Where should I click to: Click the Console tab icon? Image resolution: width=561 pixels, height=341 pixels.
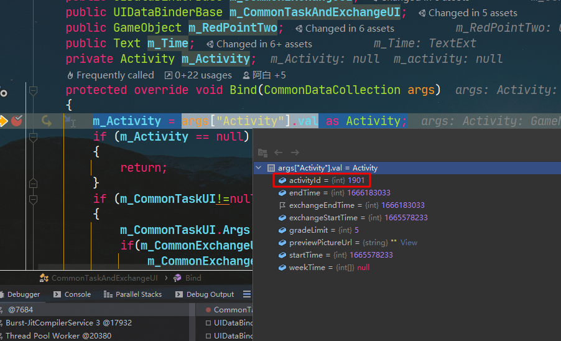57,294
